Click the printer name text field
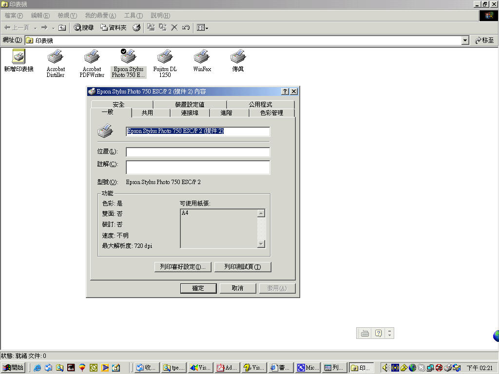The height and width of the screenshot is (374, 499). 198,131
